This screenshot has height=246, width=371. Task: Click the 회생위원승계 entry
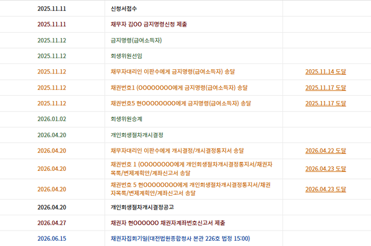(x=126, y=119)
